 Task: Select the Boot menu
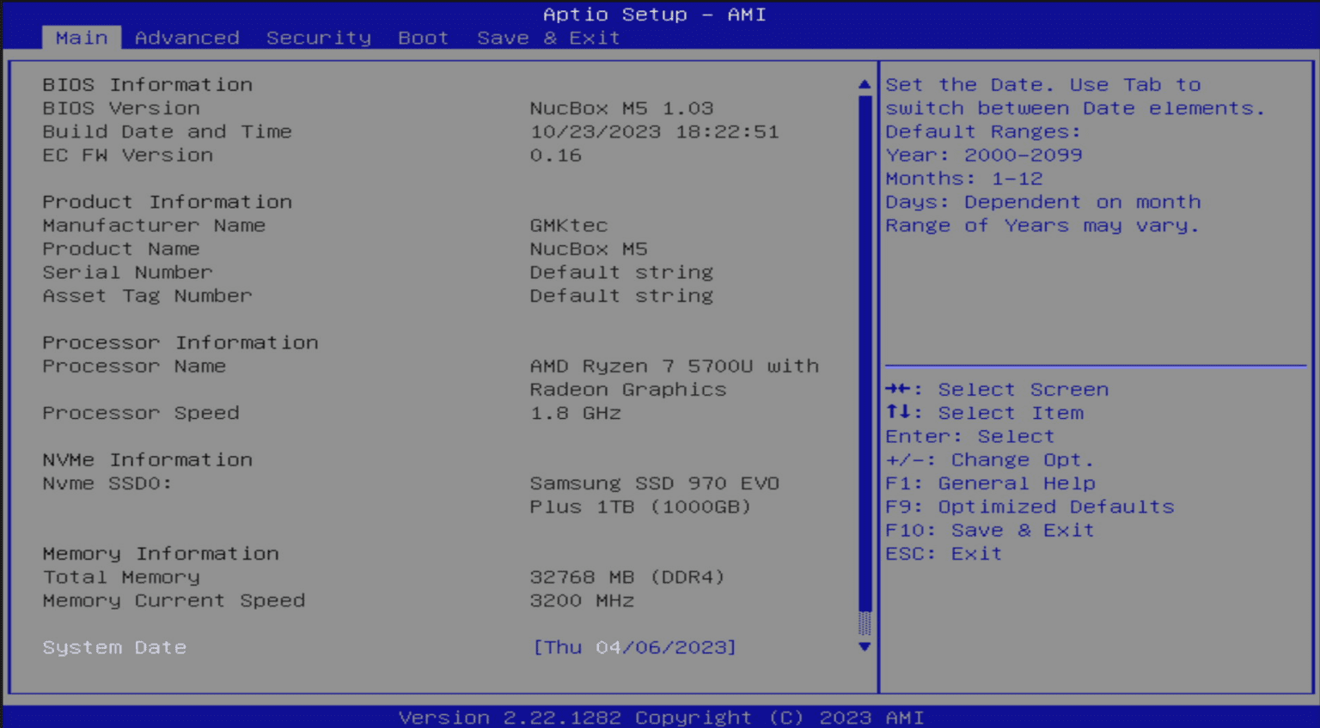(423, 37)
